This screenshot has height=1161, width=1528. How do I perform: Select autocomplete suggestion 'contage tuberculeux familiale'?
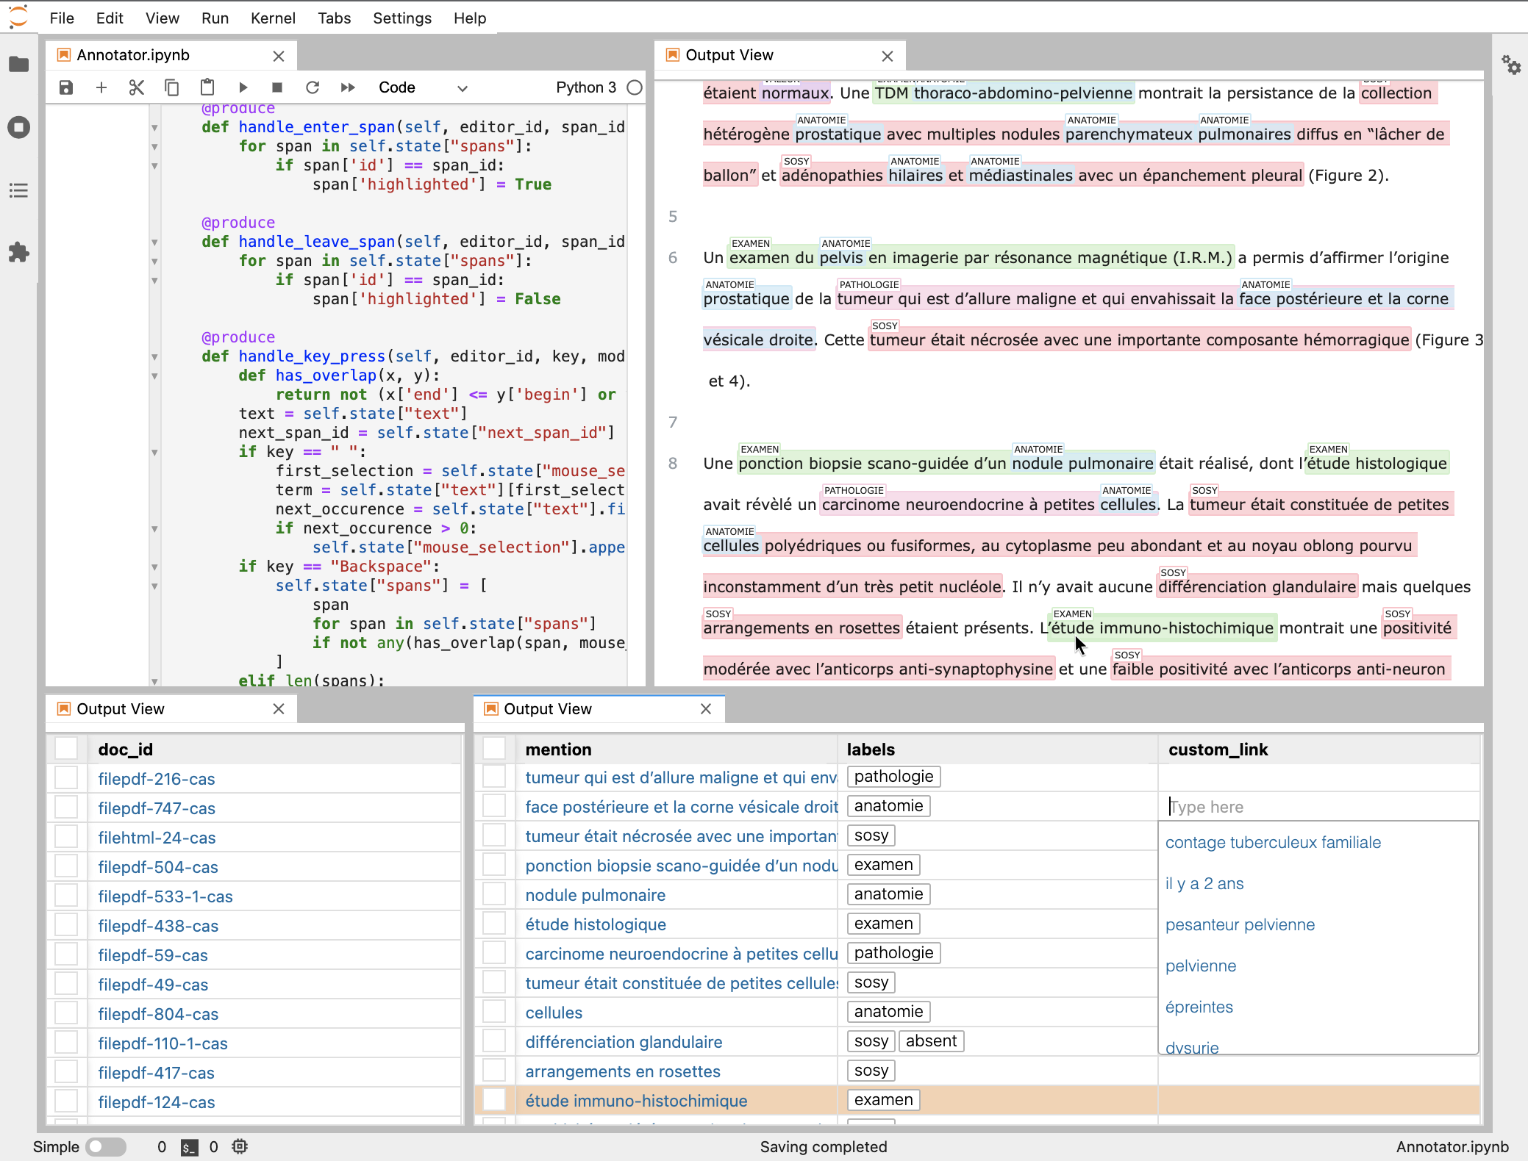(1273, 842)
